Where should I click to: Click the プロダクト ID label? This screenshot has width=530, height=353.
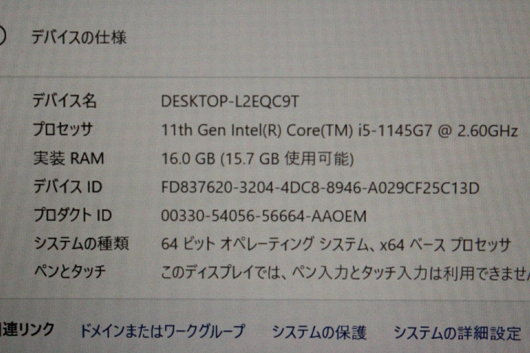pyautogui.click(x=73, y=215)
